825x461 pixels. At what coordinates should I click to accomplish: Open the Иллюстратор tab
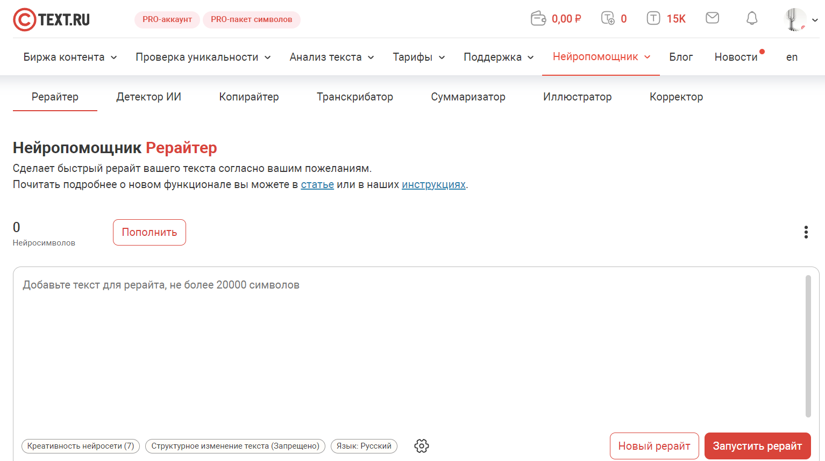[577, 97]
